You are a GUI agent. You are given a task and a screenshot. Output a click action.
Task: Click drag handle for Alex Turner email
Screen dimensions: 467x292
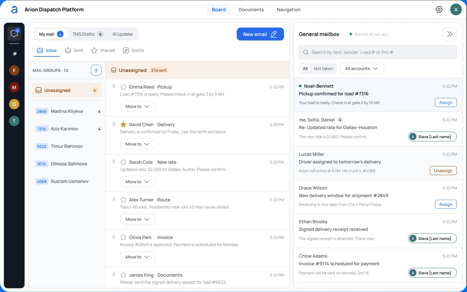pos(114,199)
